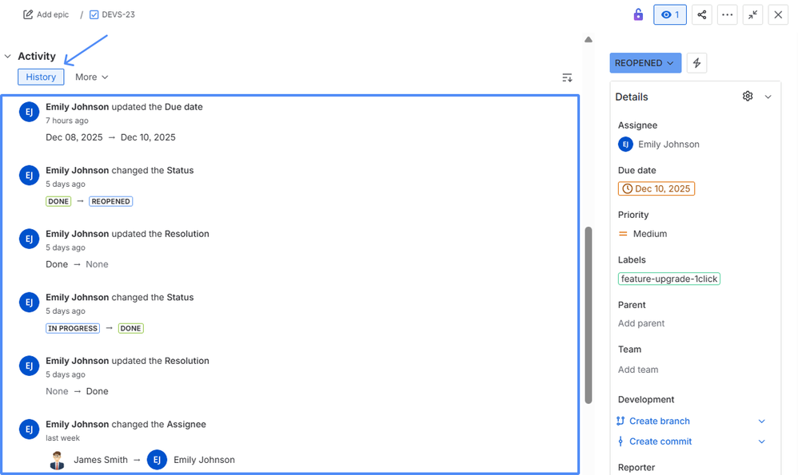Open Details field settings with the gear icon
The width and height of the screenshot is (798, 475).
748,96
